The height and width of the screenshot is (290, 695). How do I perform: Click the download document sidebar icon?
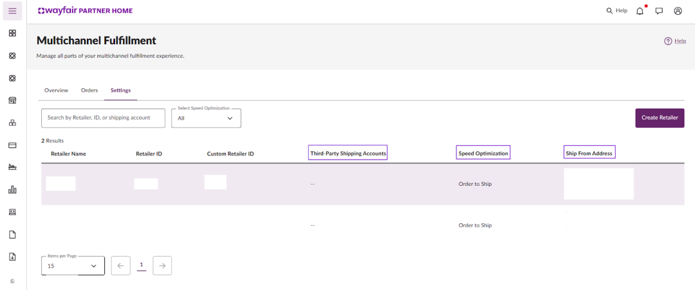point(12,257)
